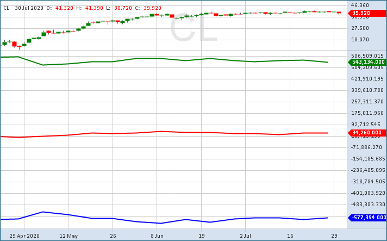Click the -154,185.685 axis label
The image size is (387, 241).
coord(367,159)
